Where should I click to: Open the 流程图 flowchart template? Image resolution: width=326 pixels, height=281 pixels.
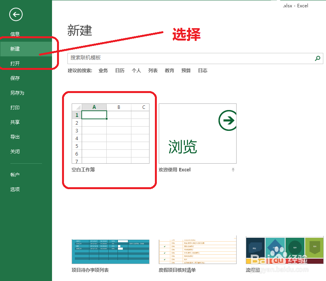tap(284, 251)
